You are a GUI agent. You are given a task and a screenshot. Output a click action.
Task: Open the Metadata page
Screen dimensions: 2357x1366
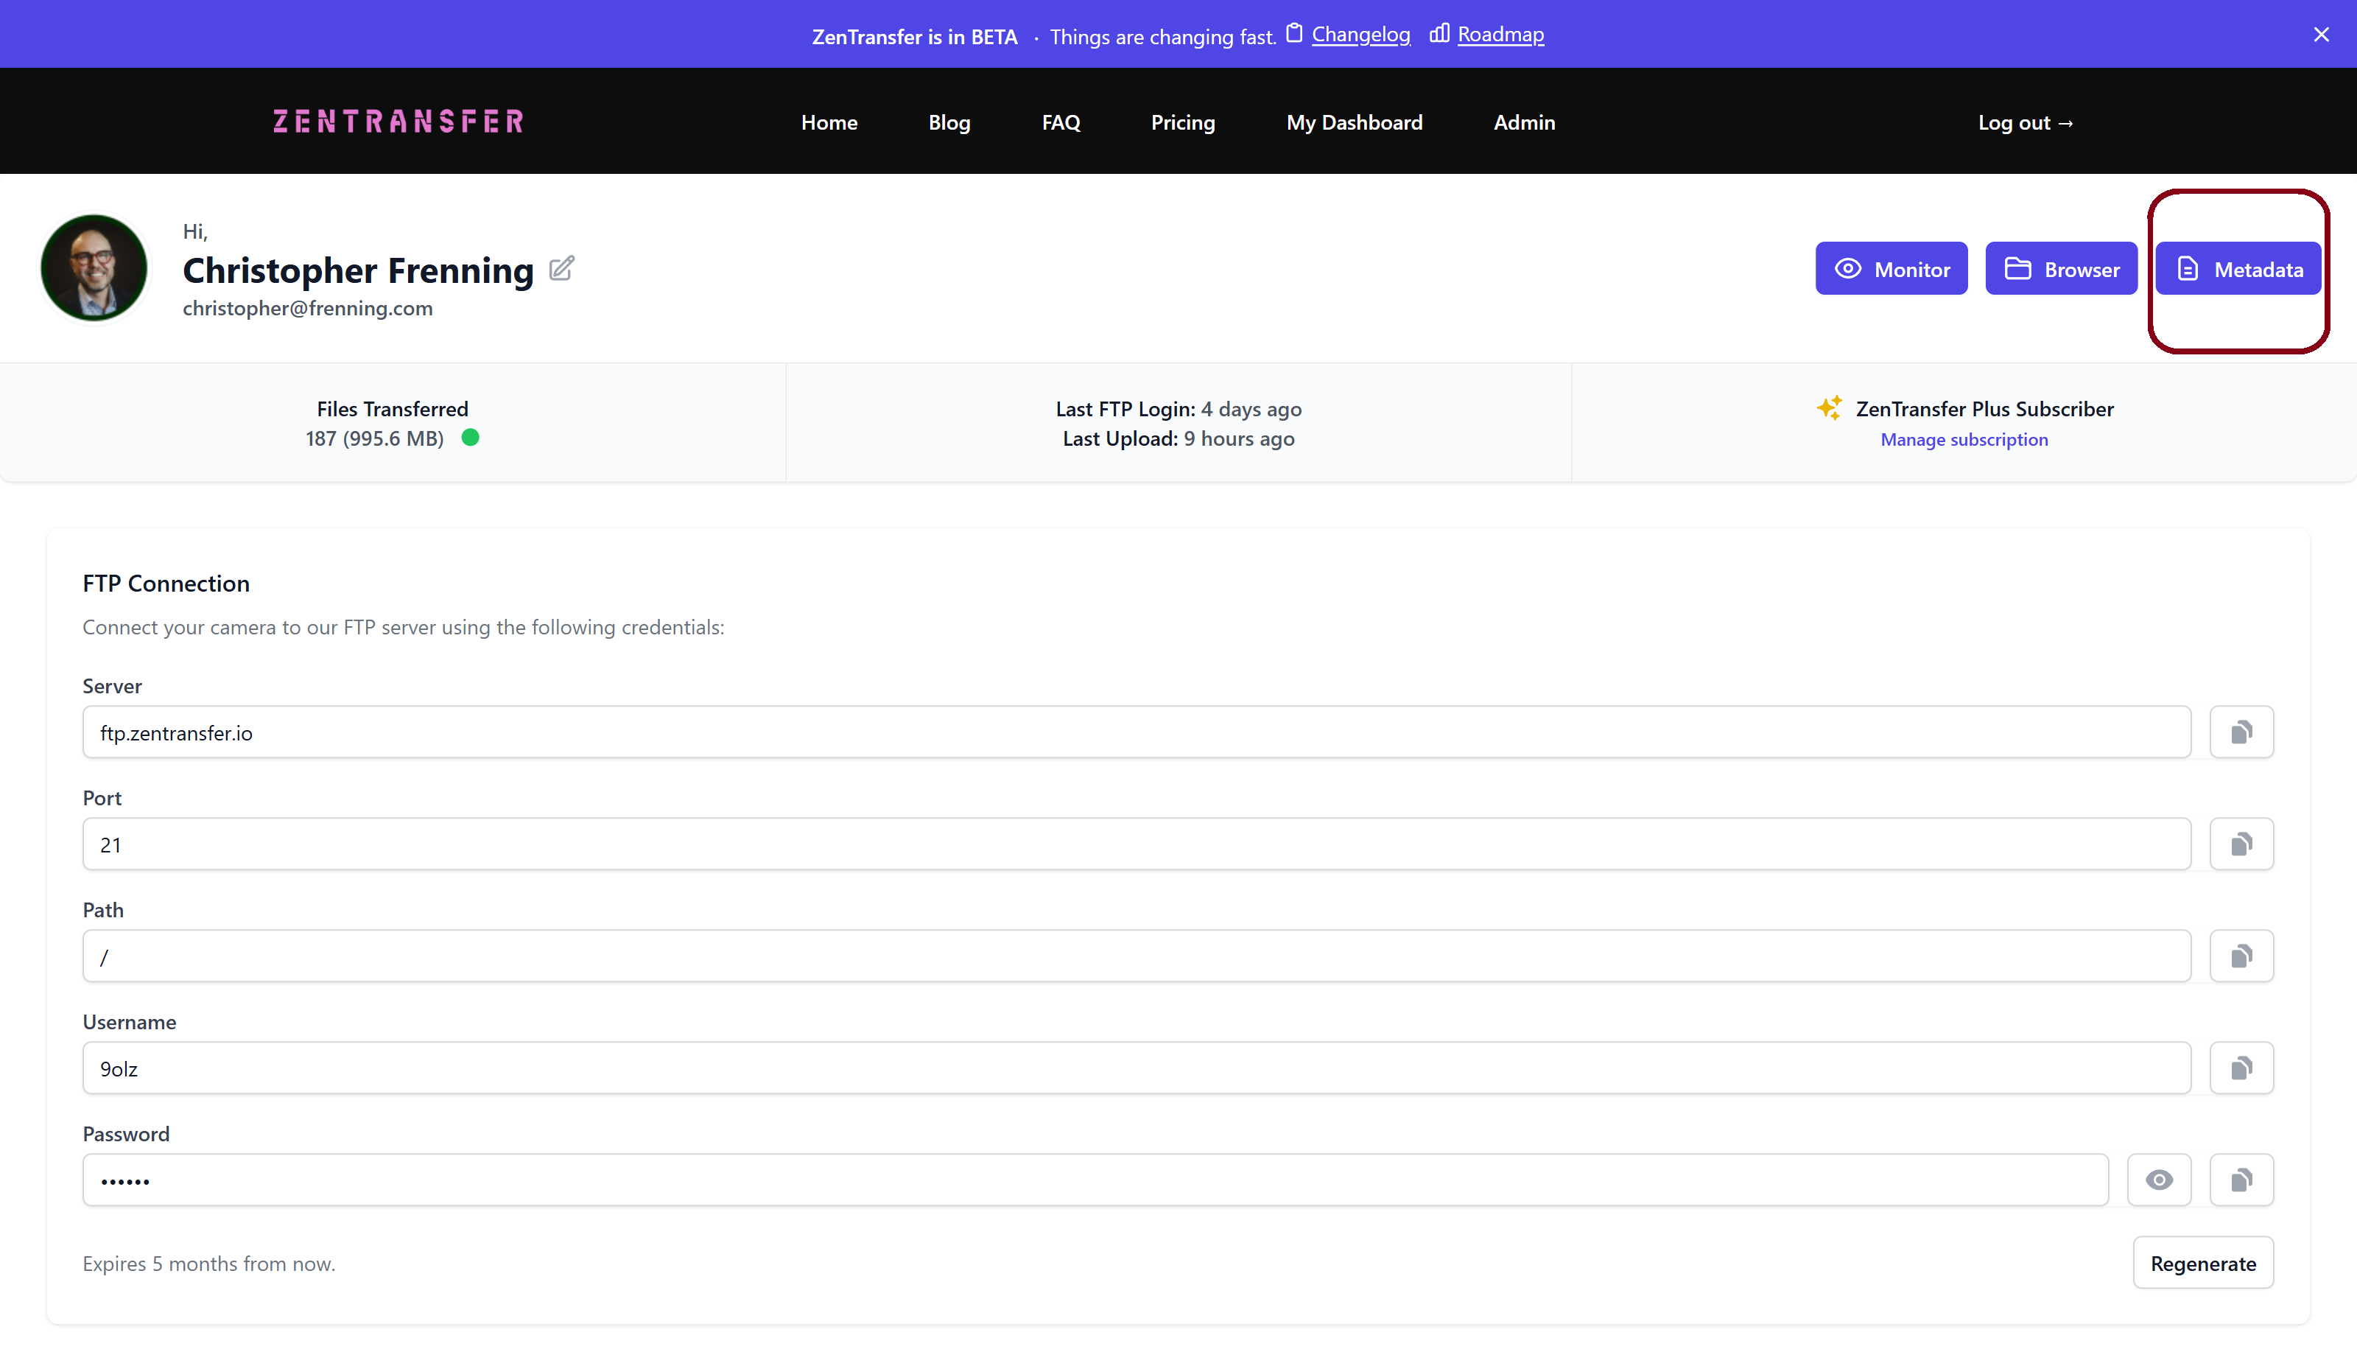[2238, 270]
